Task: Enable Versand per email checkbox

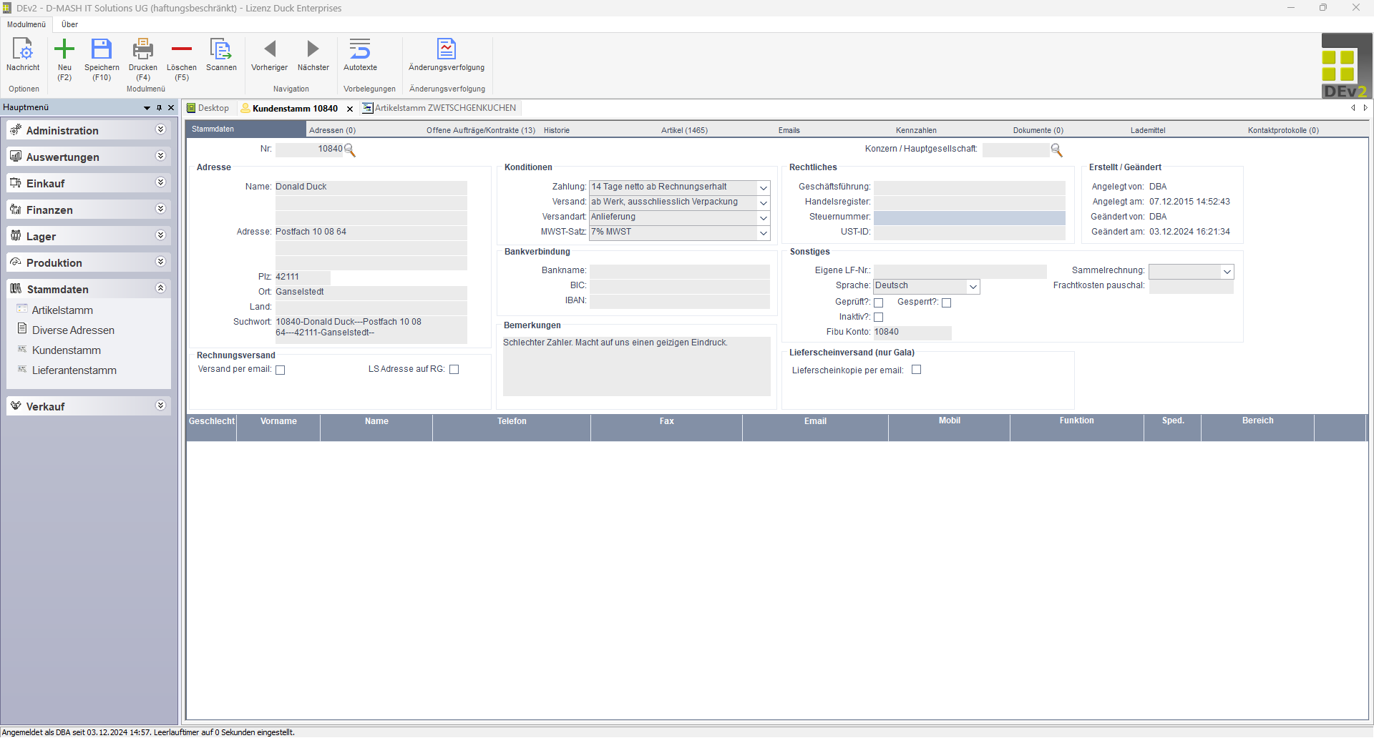Action: [281, 370]
